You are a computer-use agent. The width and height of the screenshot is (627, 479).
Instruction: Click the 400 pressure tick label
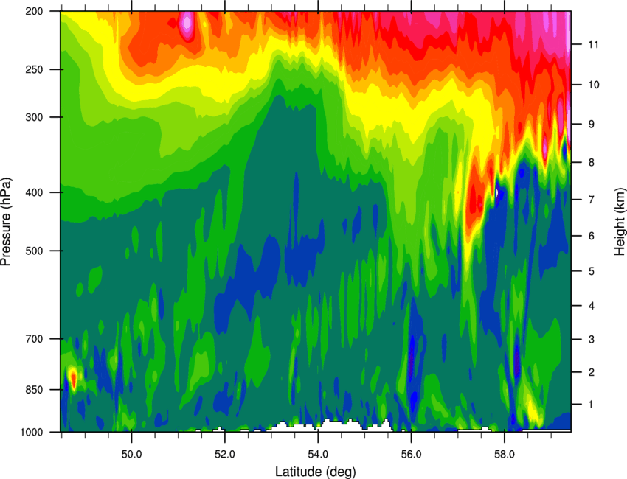coord(34,192)
